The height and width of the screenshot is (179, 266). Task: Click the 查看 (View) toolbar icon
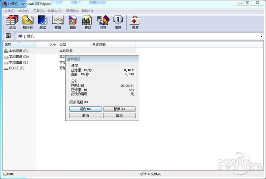coord(58,22)
